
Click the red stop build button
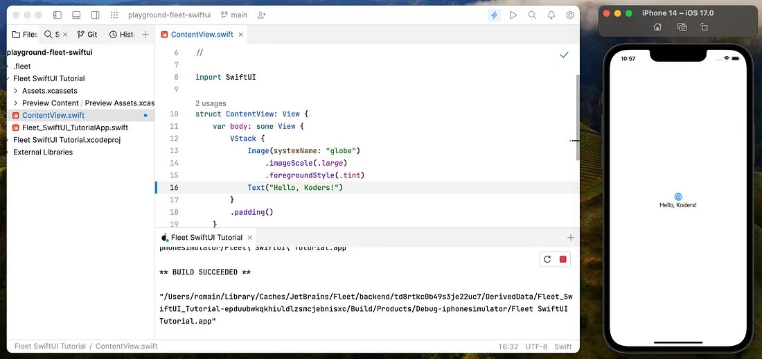(x=562, y=259)
